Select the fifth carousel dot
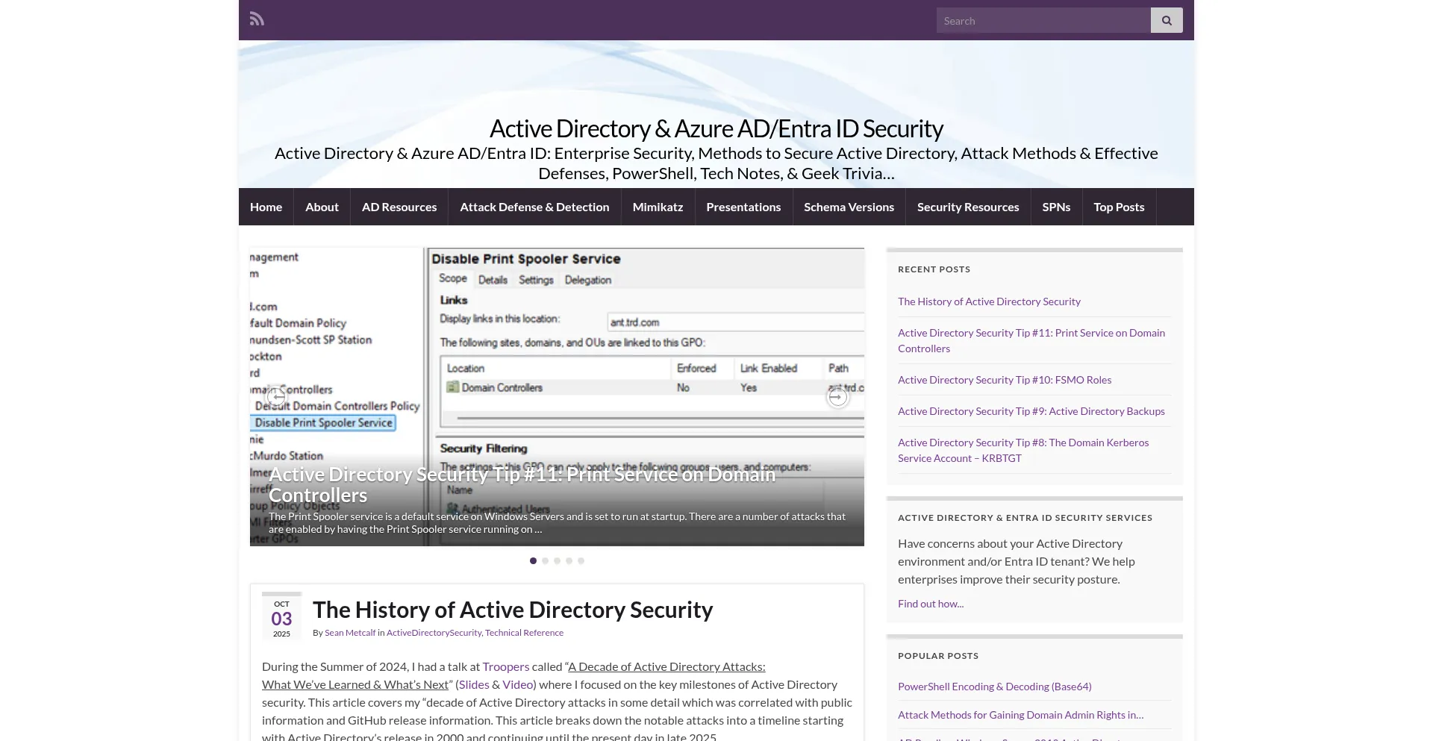Screen dimensions: 1433x741 (581, 560)
